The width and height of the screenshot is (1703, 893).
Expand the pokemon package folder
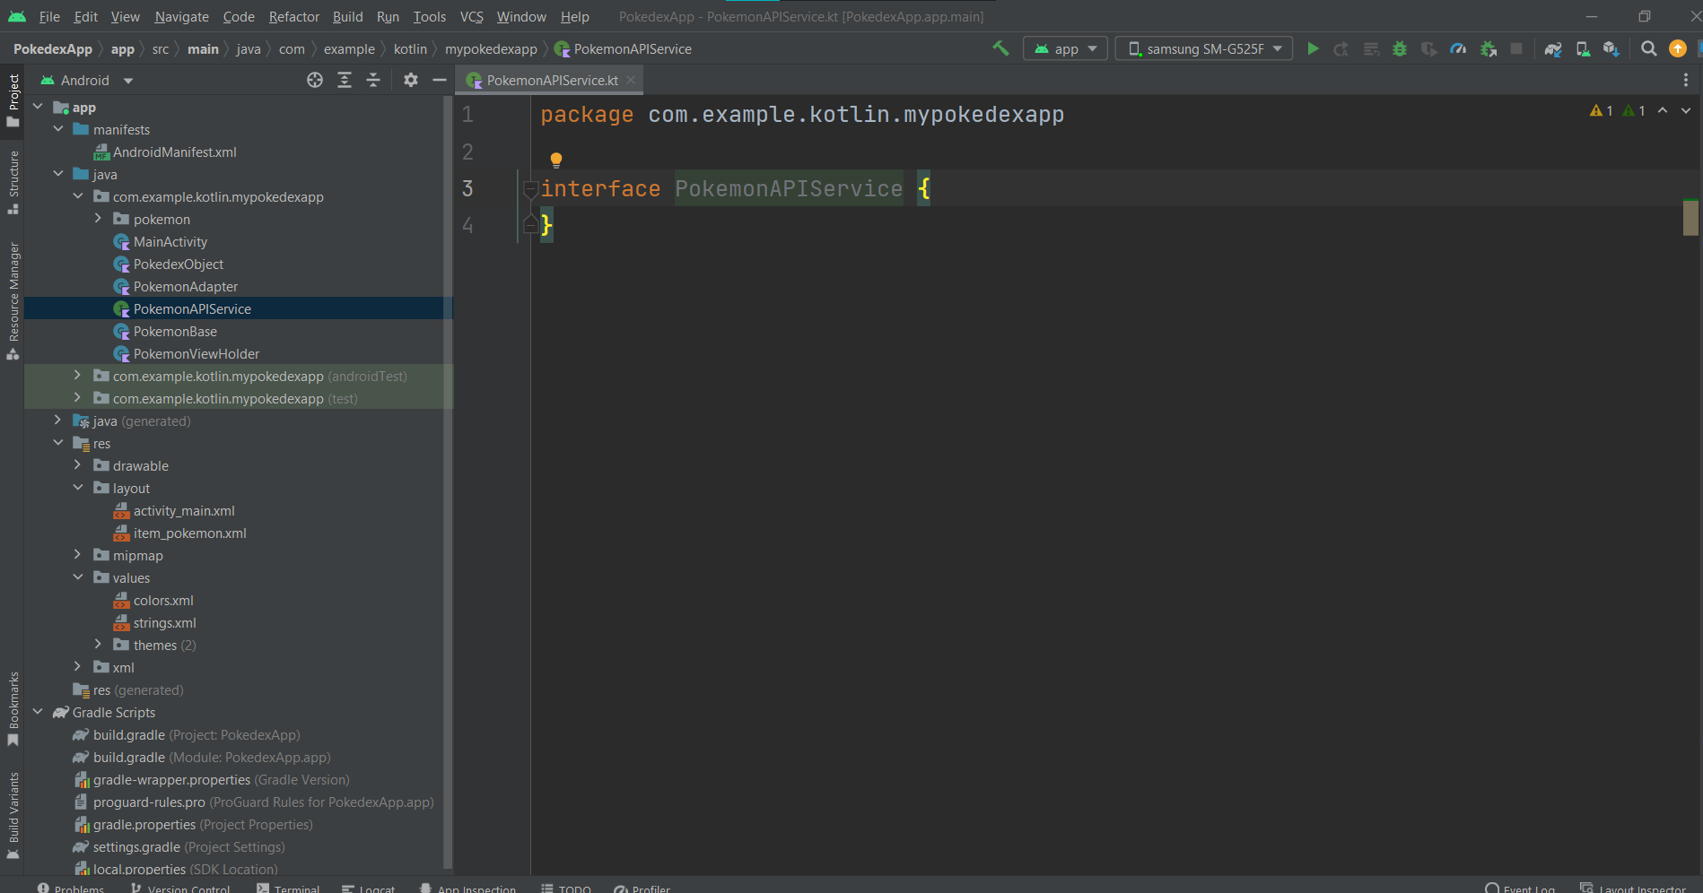point(99,219)
